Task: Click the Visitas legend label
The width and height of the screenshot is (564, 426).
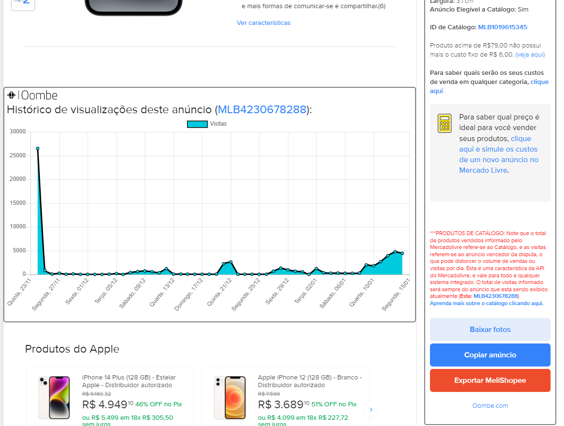Action: tap(218, 124)
